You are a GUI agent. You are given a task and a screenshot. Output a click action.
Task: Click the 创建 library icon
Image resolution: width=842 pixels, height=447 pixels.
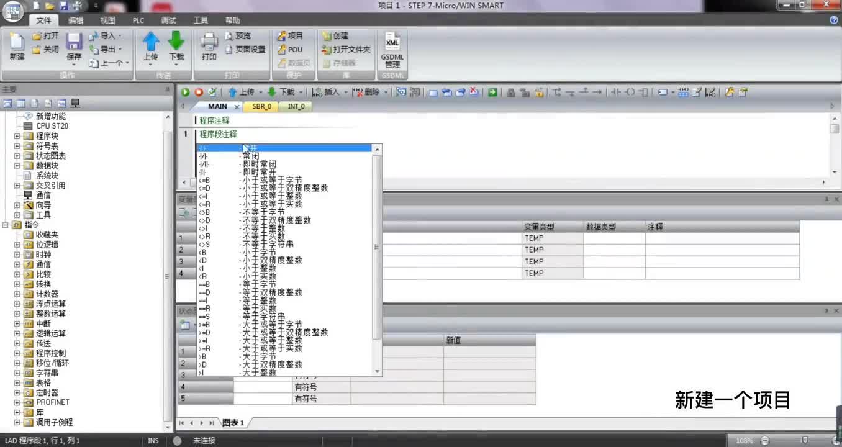pos(327,36)
